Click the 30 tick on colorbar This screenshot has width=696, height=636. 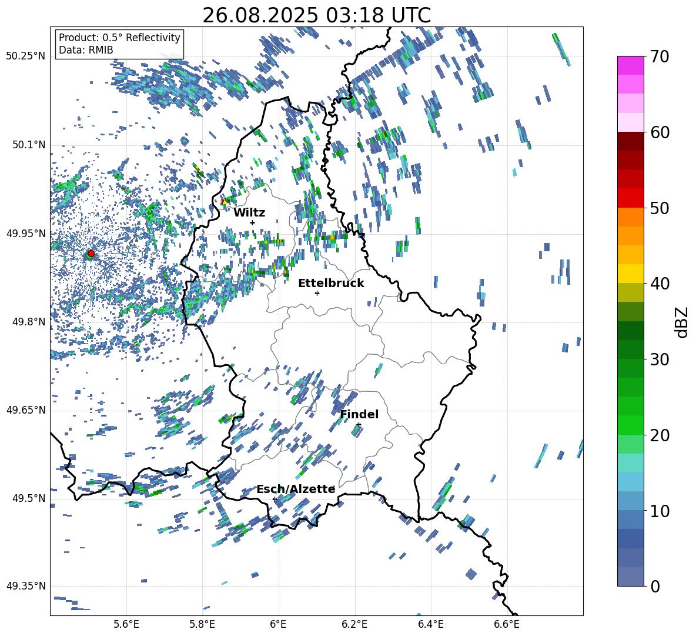(x=659, y=359)
